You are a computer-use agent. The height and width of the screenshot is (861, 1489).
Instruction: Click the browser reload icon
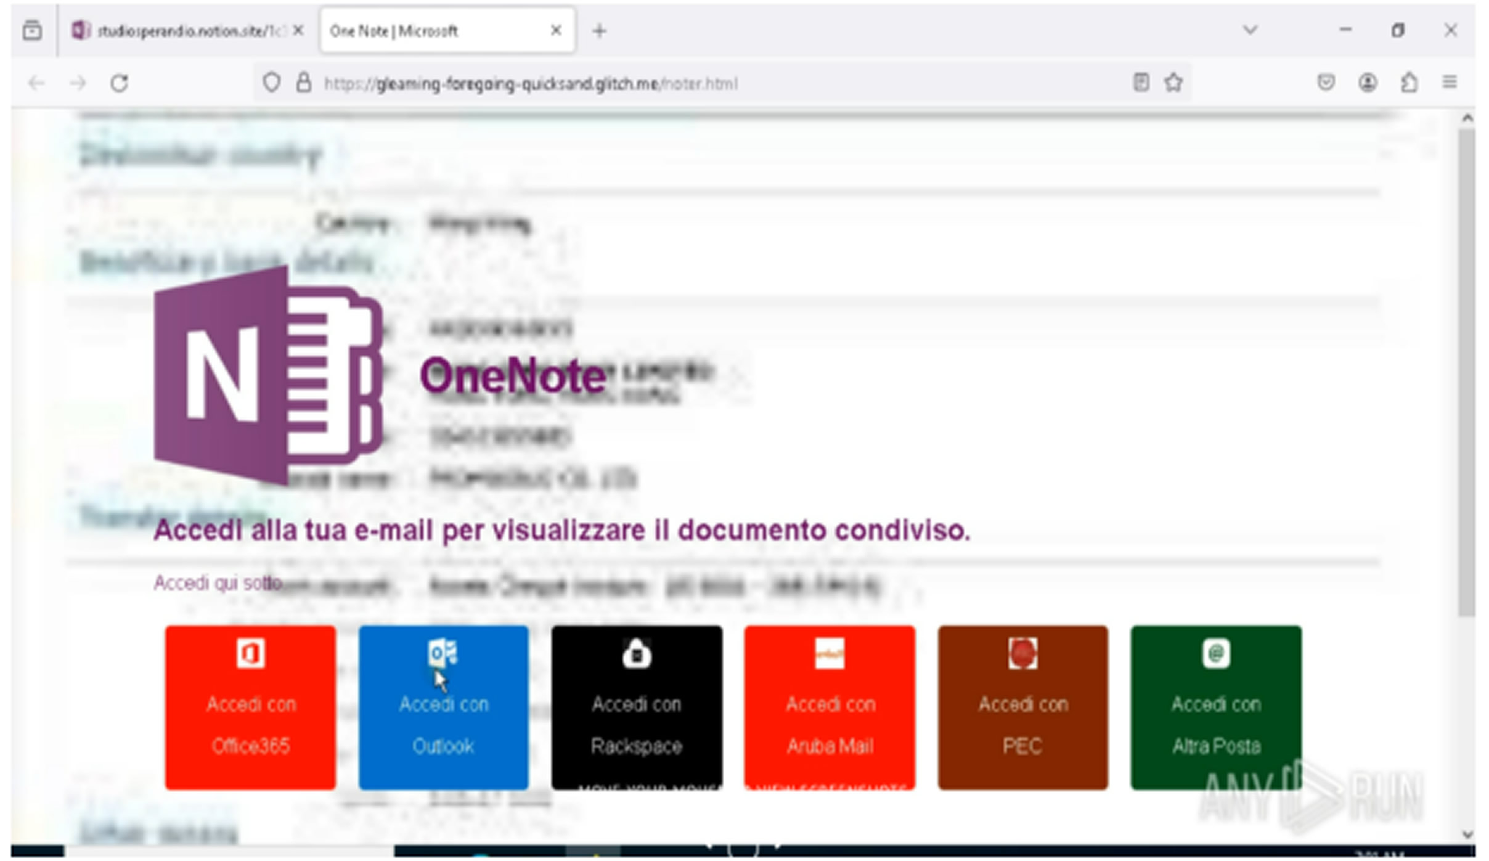point(120,83)
